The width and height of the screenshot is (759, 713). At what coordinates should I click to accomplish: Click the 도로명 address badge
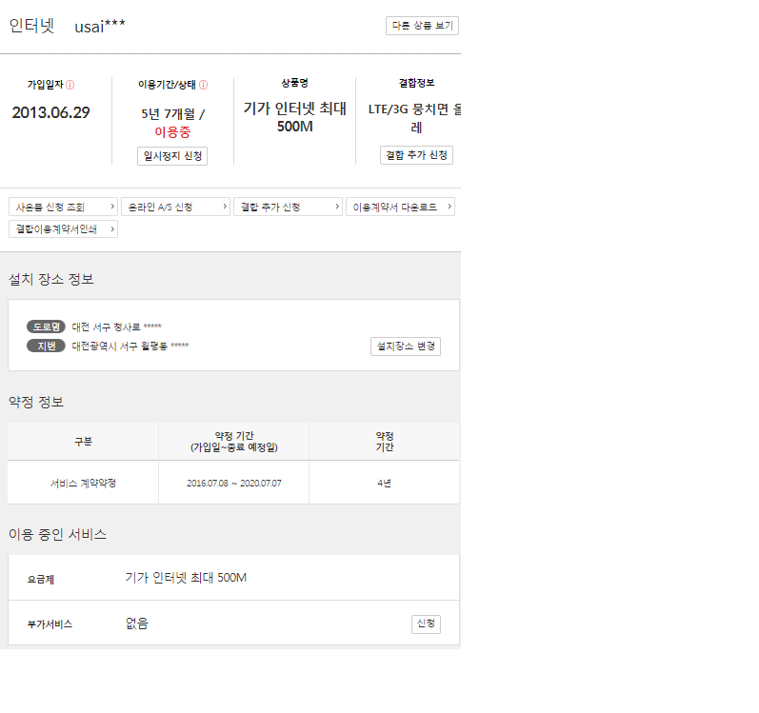pos(47,327)
